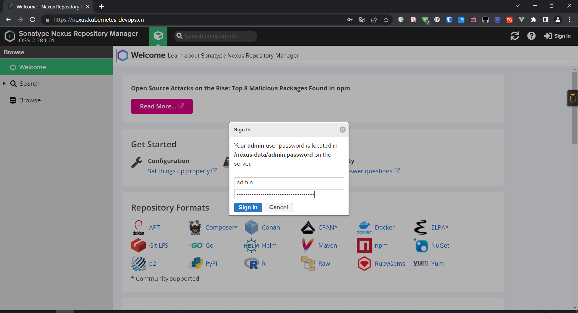Click the Browse cube icon in header
This screenshot has height=313, width=578.
click(158, 36)
